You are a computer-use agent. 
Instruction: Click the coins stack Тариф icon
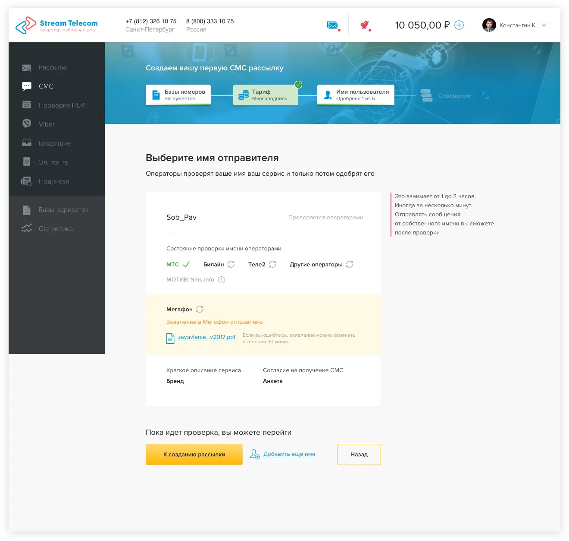click(244, 95)
